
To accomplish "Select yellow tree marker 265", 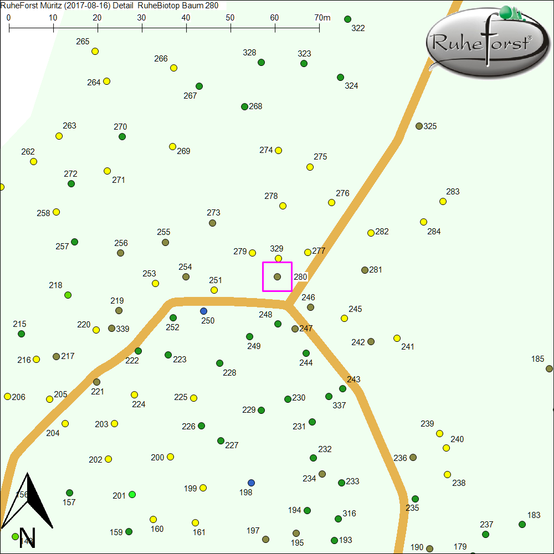I will [95, 51].
